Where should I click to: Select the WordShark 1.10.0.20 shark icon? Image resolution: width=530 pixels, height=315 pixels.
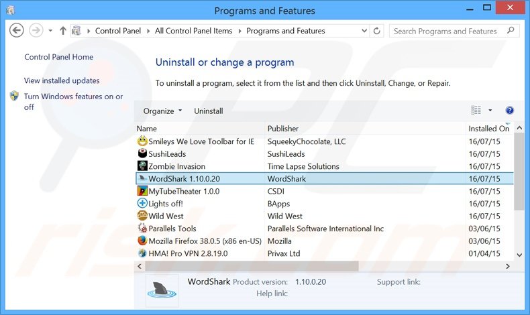pyautogui.click(x=142, y=178)
